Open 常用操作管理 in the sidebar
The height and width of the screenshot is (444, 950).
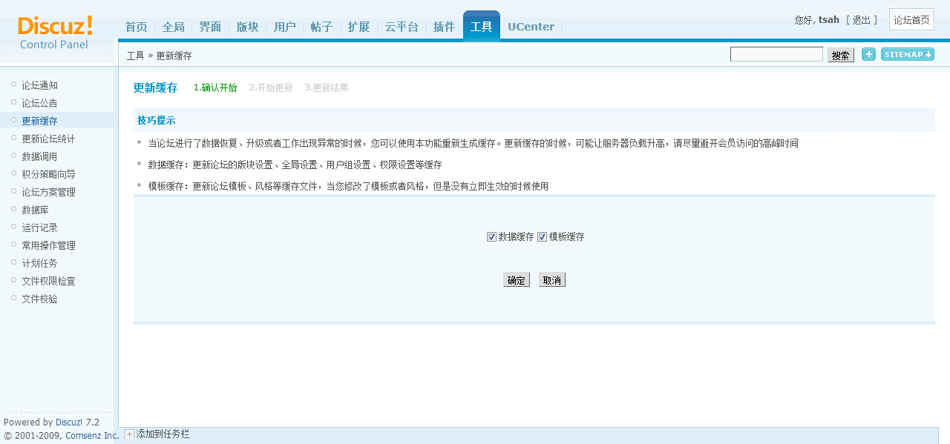pyautogui.click(x=48, y=245)
